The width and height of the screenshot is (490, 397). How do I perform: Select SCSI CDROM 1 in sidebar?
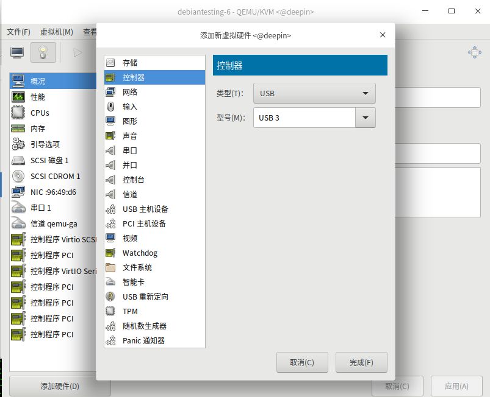tap(53, 176)
